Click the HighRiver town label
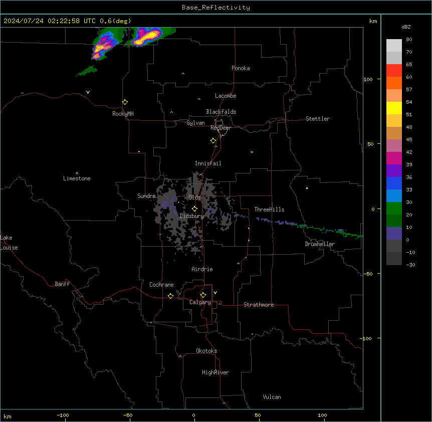This screenshot has width=432, height=422. [x=215, y=372]
